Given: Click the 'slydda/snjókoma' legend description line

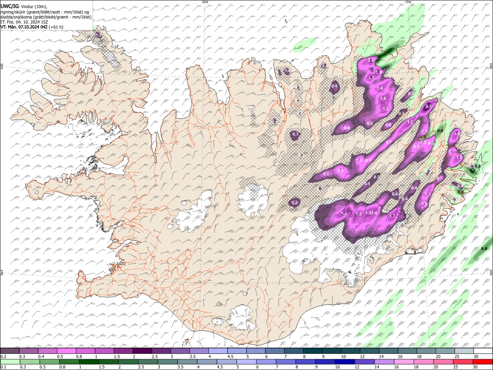Looking at the screenshot, I should 46,17.
